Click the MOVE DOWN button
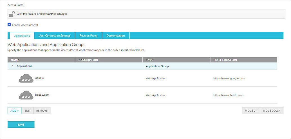Viewport: 291px width, 139px height. pos(272,111)
